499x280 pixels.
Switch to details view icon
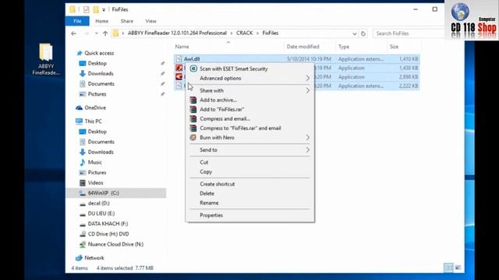point(448,268)
